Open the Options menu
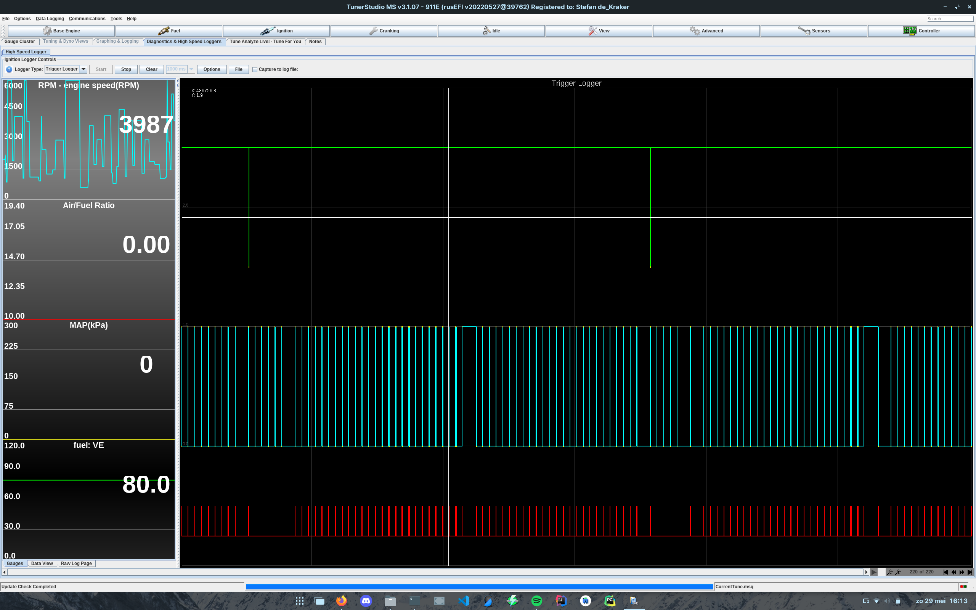Screen dimensions: 976x610 point(22,19)
